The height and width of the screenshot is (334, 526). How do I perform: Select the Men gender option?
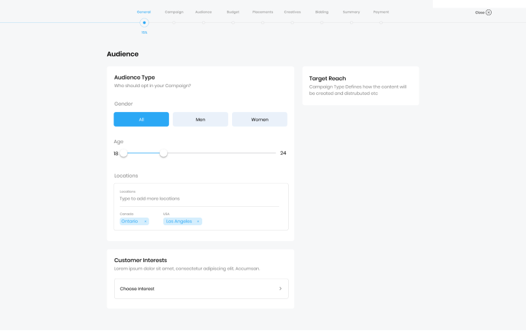200,119
